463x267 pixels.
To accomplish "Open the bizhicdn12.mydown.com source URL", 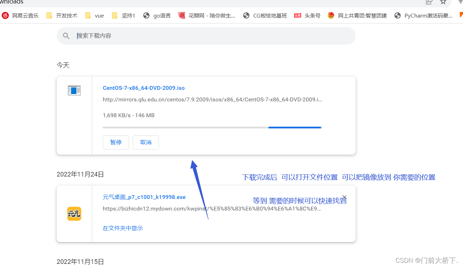I will 212,209.
